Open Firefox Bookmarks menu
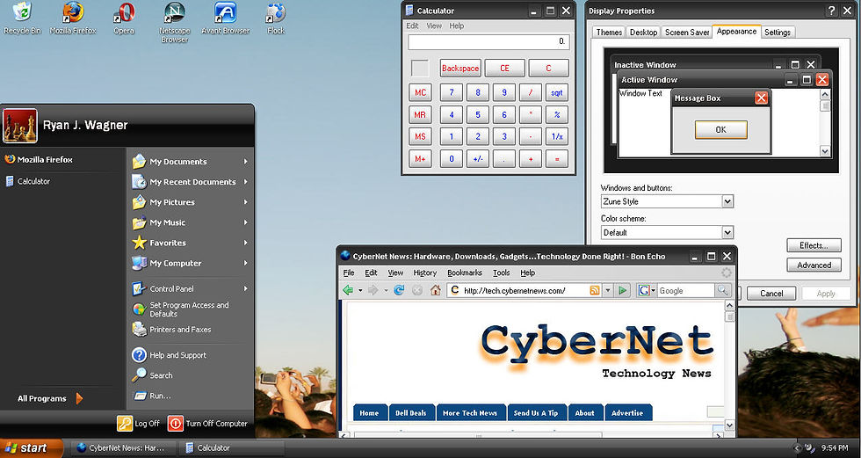861x458 pixels. point(465,273)
